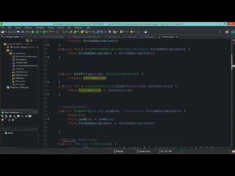Click the Save All toolbar icon
This screenshot has width=235, height=176.
pos(13,32)
